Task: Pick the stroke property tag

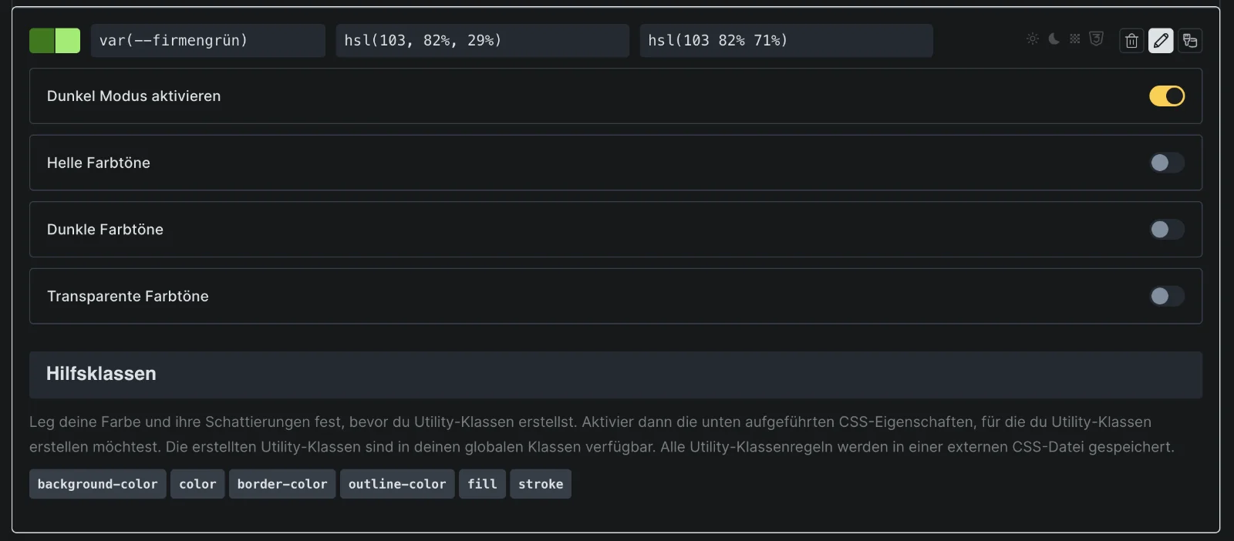Action: pos(541,484)
